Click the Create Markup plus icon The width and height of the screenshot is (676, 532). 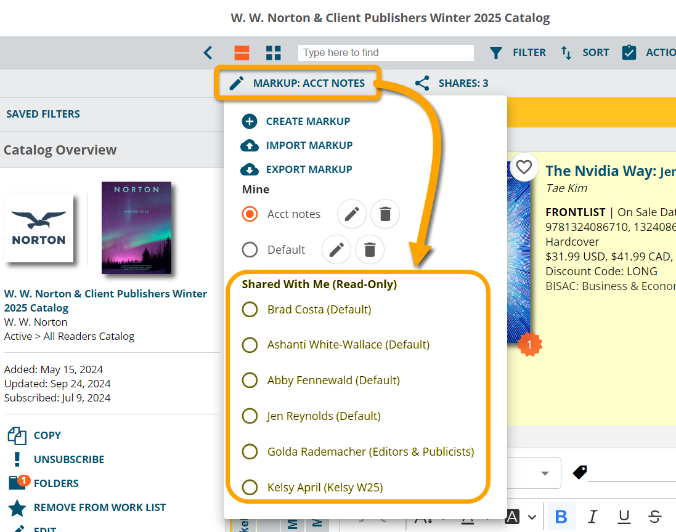click(249, 121)
